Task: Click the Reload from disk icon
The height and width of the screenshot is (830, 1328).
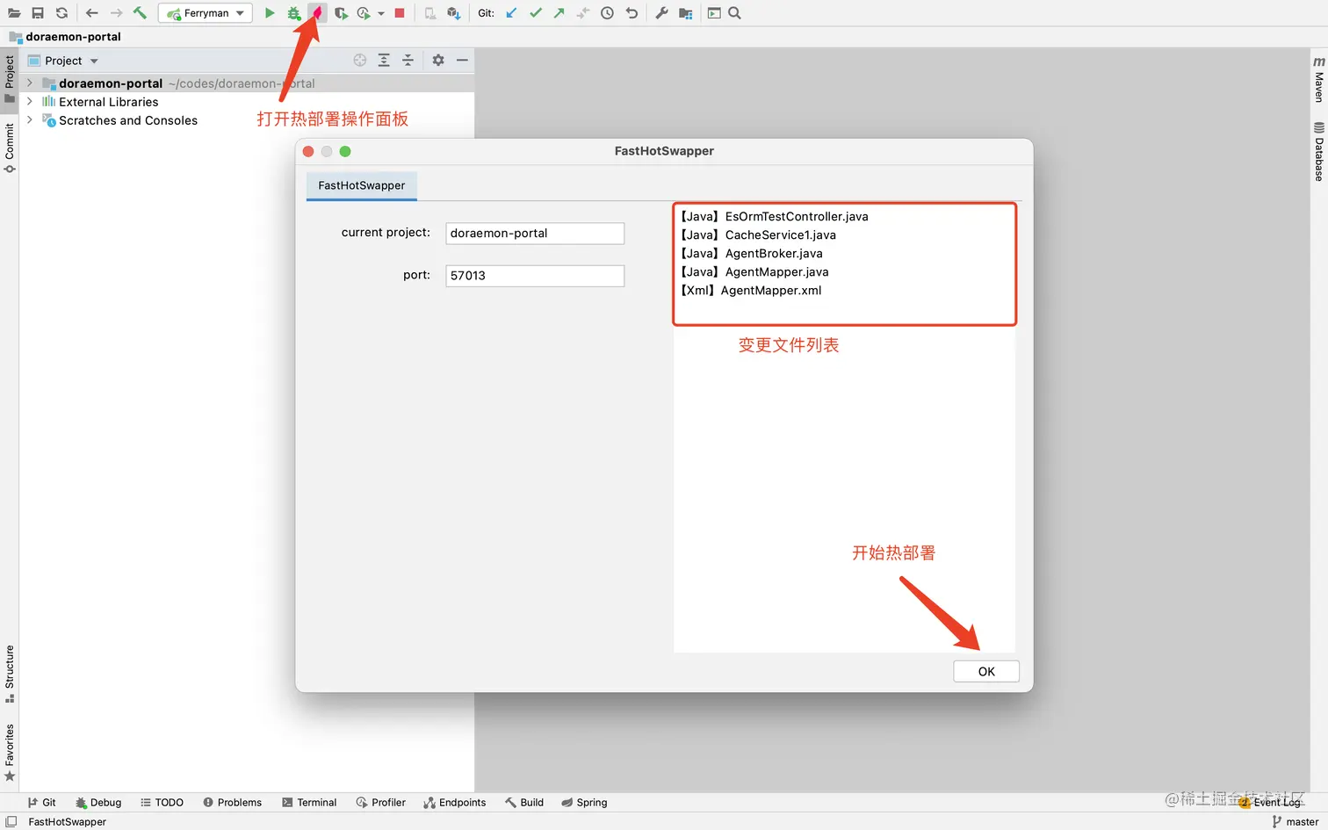Action: pos(61,13)
